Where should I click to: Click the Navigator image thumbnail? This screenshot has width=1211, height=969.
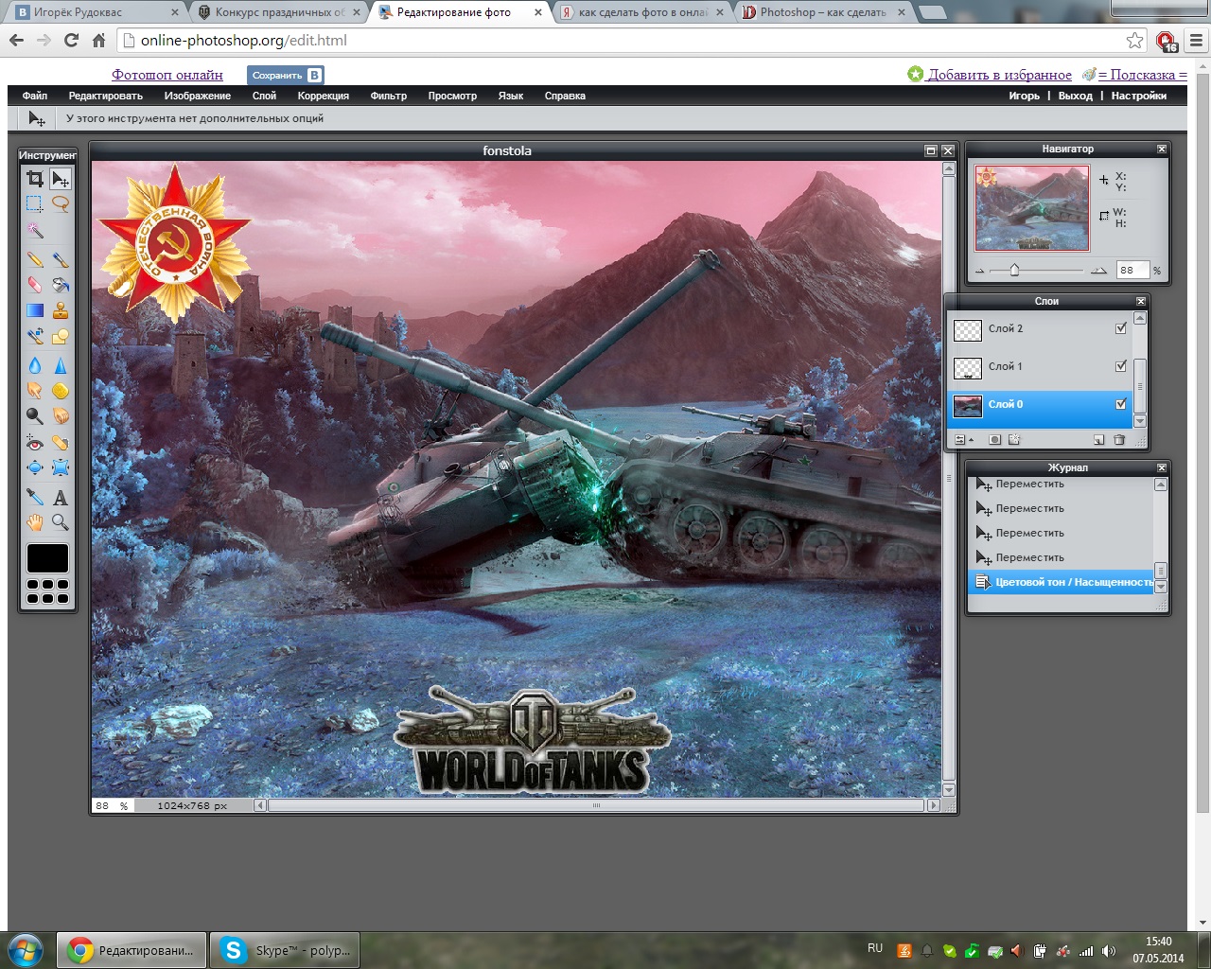[x=1032, y=208]
